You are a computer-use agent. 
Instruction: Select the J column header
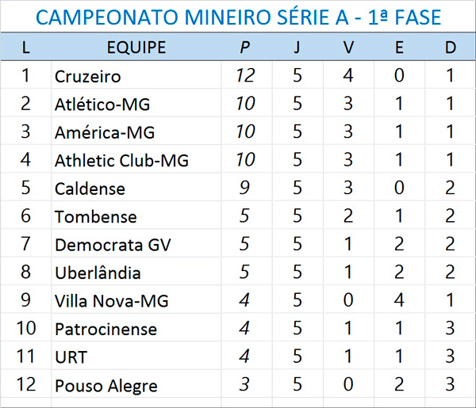click(297, 48)
